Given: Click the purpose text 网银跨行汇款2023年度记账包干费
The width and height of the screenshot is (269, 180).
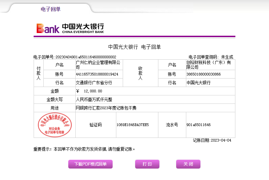Looking at the screenshot, I should pyautogui.click(x=106, y=108).
